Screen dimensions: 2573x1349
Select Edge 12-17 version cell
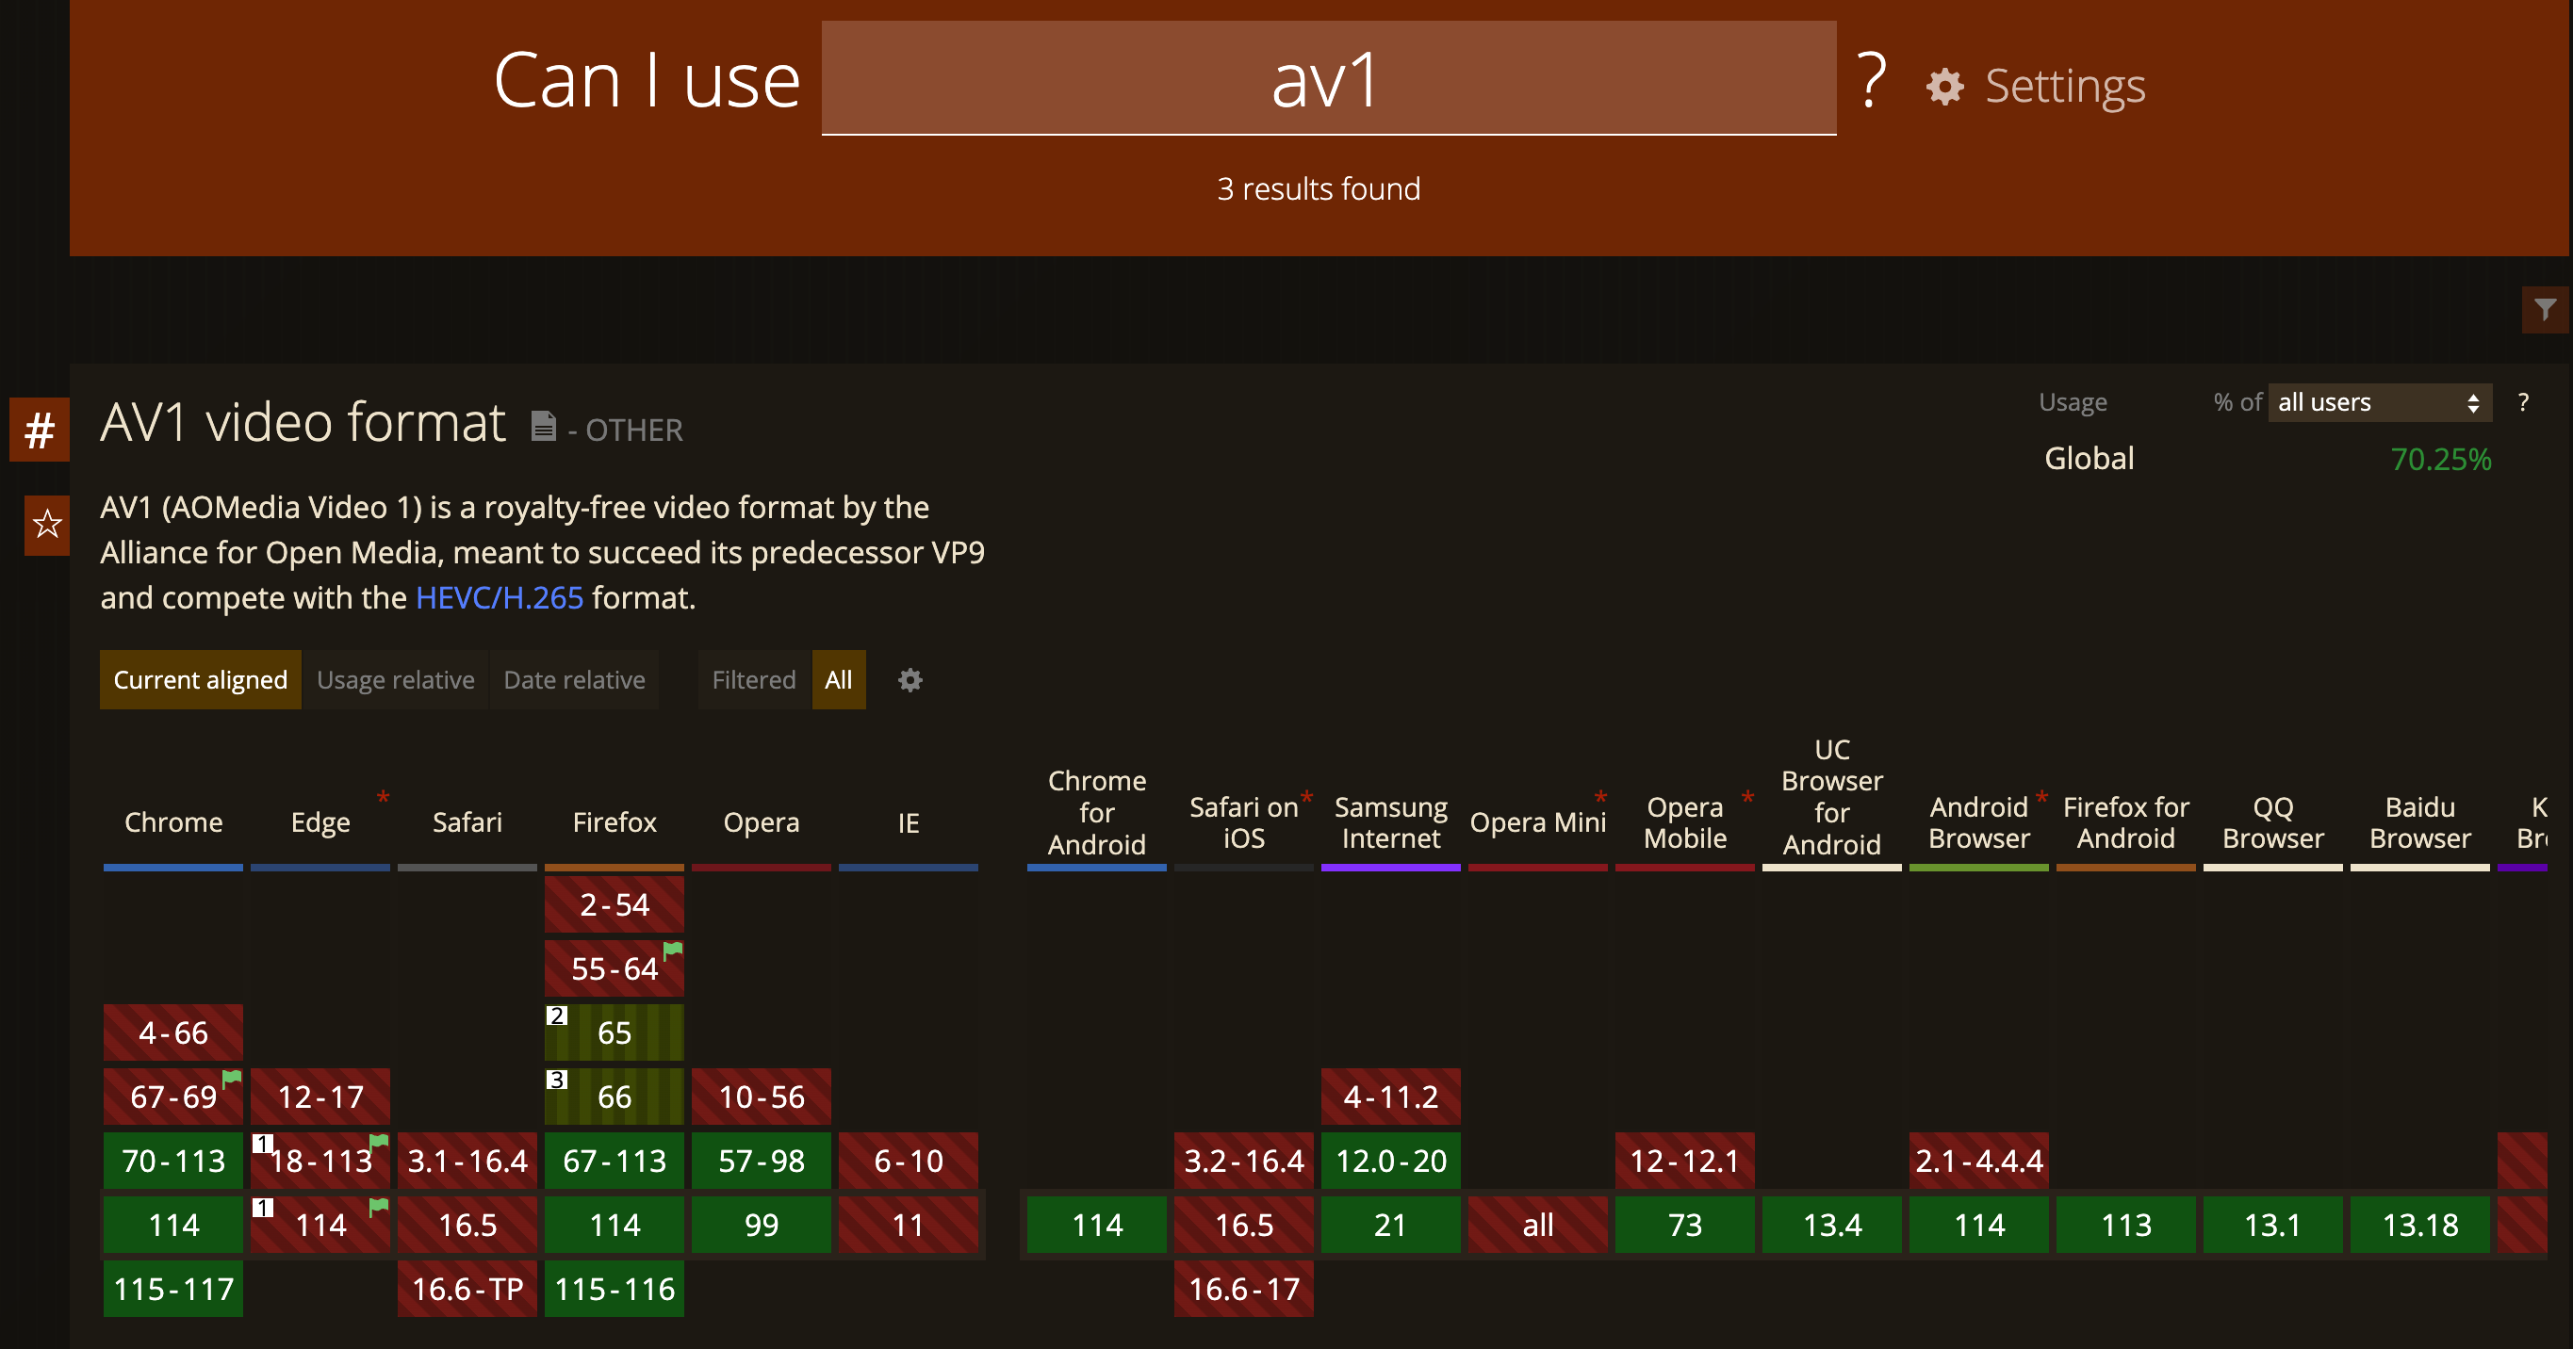click(320, 1097)
